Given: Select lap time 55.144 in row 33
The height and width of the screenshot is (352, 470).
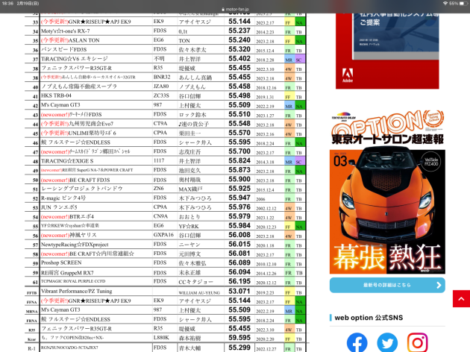Looking at the screenshot, I should (239, 22).
